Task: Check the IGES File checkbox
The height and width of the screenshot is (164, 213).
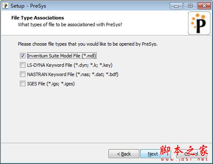Action: coord(22,84)
